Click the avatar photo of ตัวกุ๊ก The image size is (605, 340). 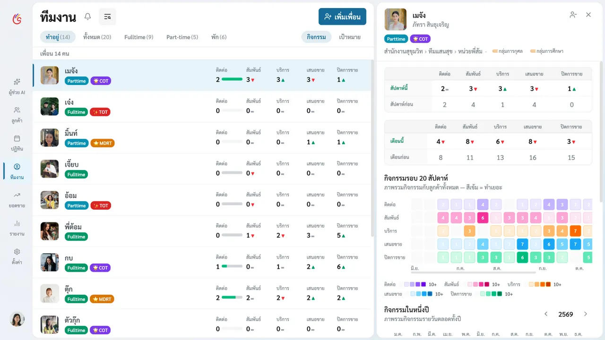[x=50, y=324]
